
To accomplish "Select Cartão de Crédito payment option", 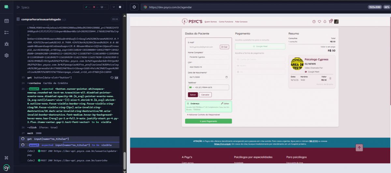I will coord(260,59).
